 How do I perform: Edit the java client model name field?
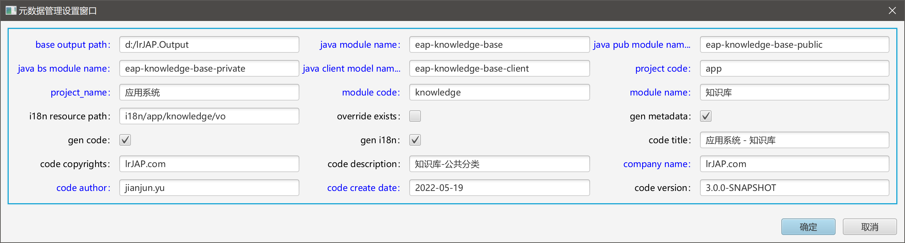500,68
